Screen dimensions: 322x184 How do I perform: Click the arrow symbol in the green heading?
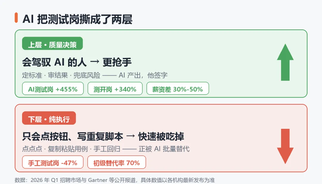(x=95, y=61)
